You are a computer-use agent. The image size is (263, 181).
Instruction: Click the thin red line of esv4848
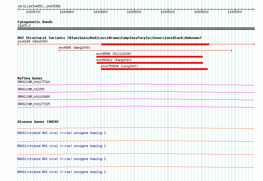(x=145, y=50)
